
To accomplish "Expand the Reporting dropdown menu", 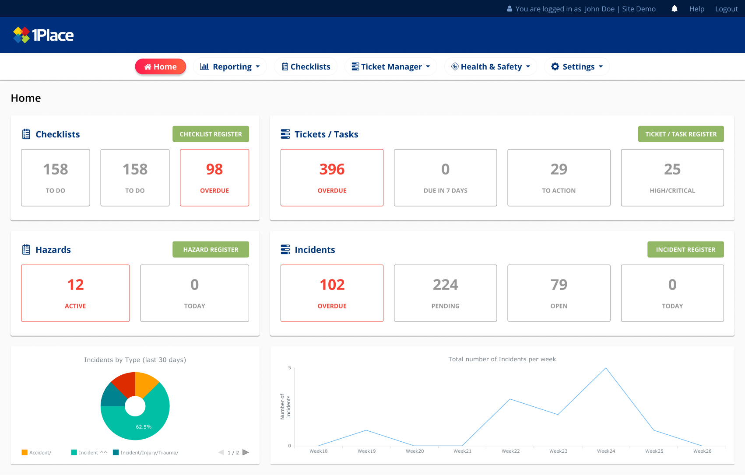I will (230, 66).
